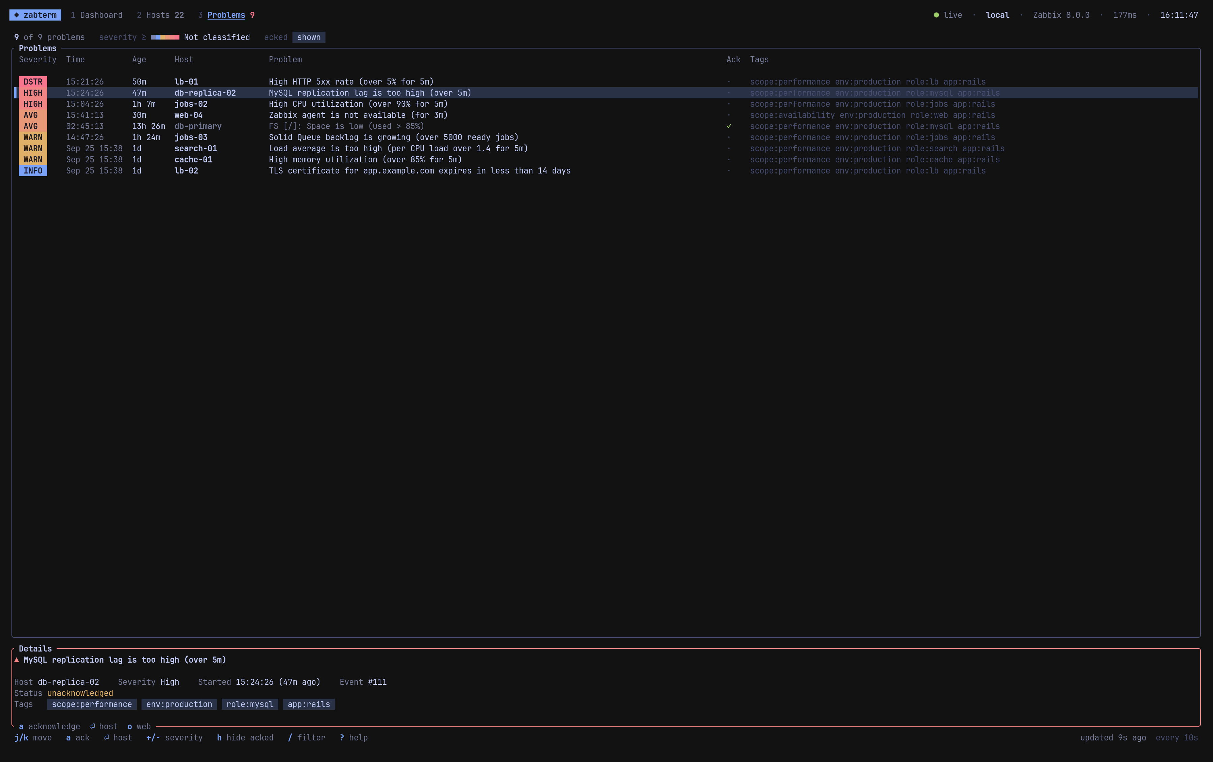
Task: Click the green live status dot
Action: click(x=936, y=15)
